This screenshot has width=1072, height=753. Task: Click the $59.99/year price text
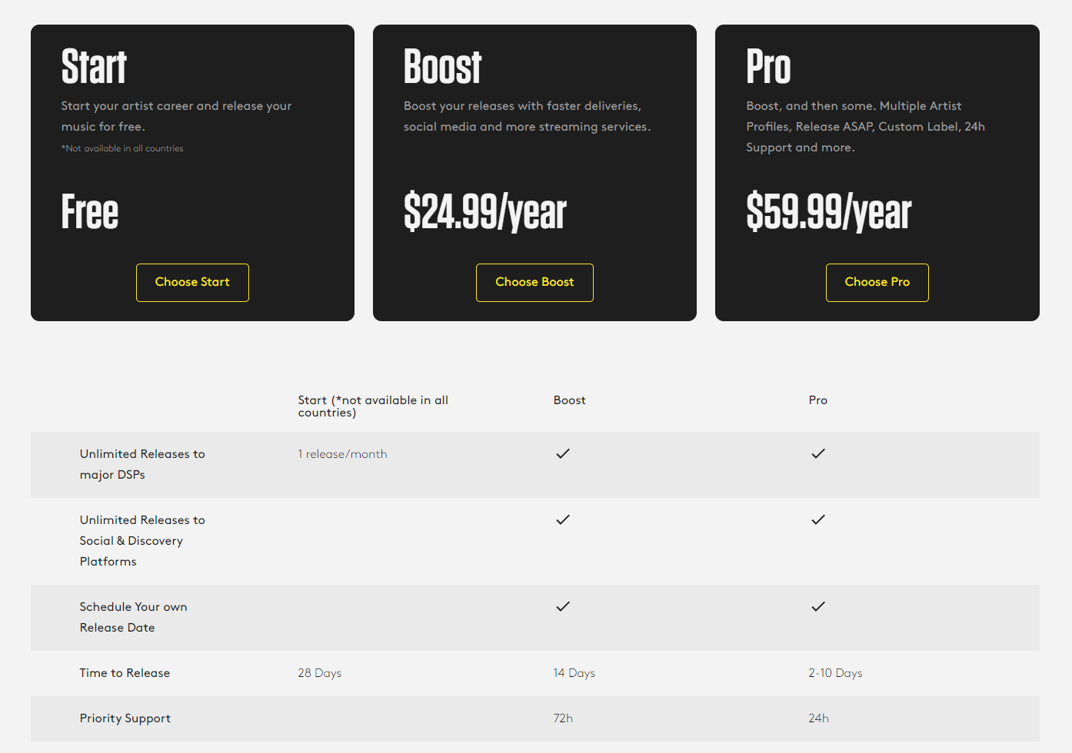click(x=829, y=212)
